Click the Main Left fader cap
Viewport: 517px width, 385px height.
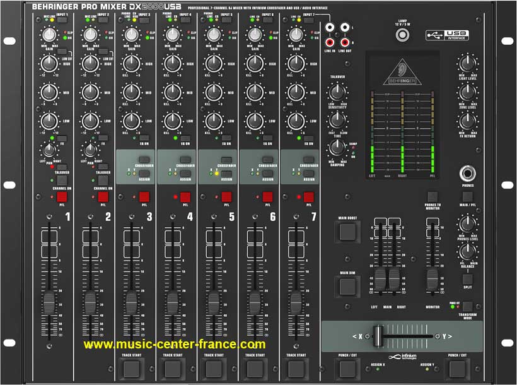click(380, 280)
